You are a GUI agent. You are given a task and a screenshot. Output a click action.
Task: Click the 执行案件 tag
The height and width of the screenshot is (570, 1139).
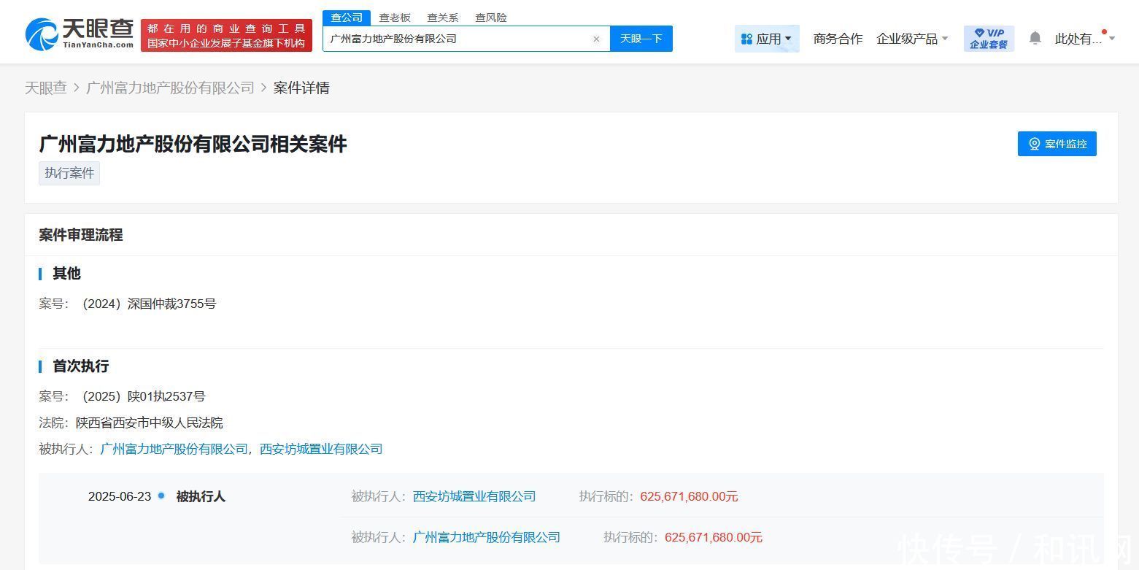(x=69, y=173)
